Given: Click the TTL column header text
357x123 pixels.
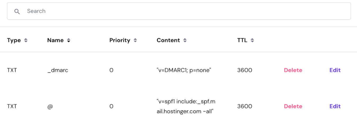Looking at the screenshot, I should [242, 40].
